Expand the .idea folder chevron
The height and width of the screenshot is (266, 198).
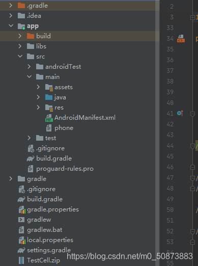pos(11,16)
